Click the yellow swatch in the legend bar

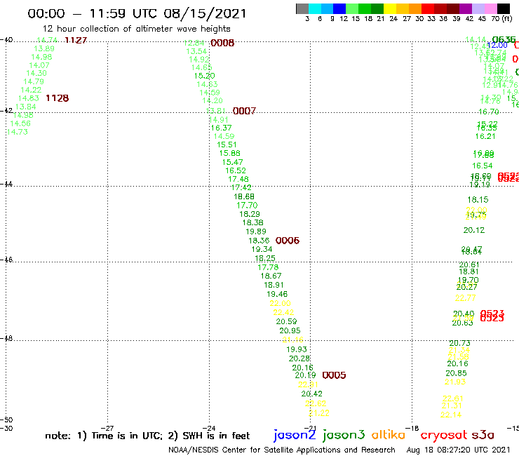click(390, 8)
